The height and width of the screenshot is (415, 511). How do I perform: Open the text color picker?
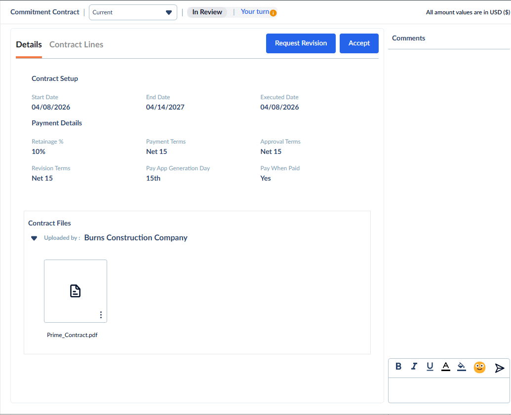pyautogui.click(x=445, y=367)
